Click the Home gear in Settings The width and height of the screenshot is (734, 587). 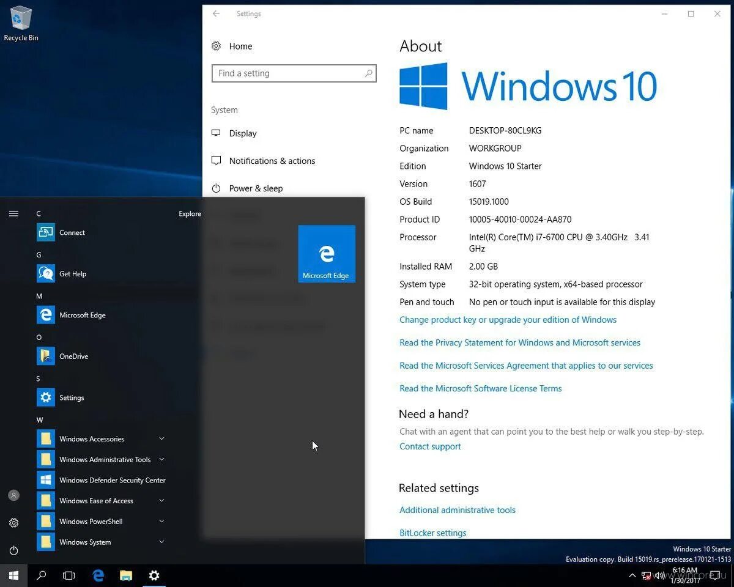[x=216, y=46]
